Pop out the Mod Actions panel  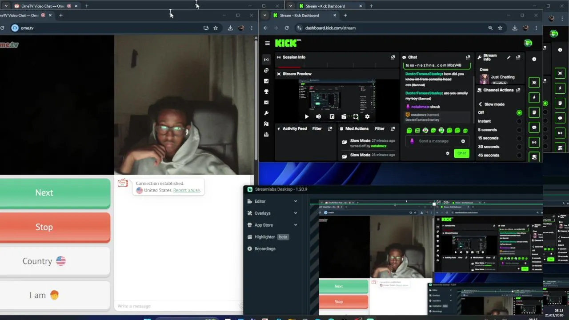click(x=393, y=129)
